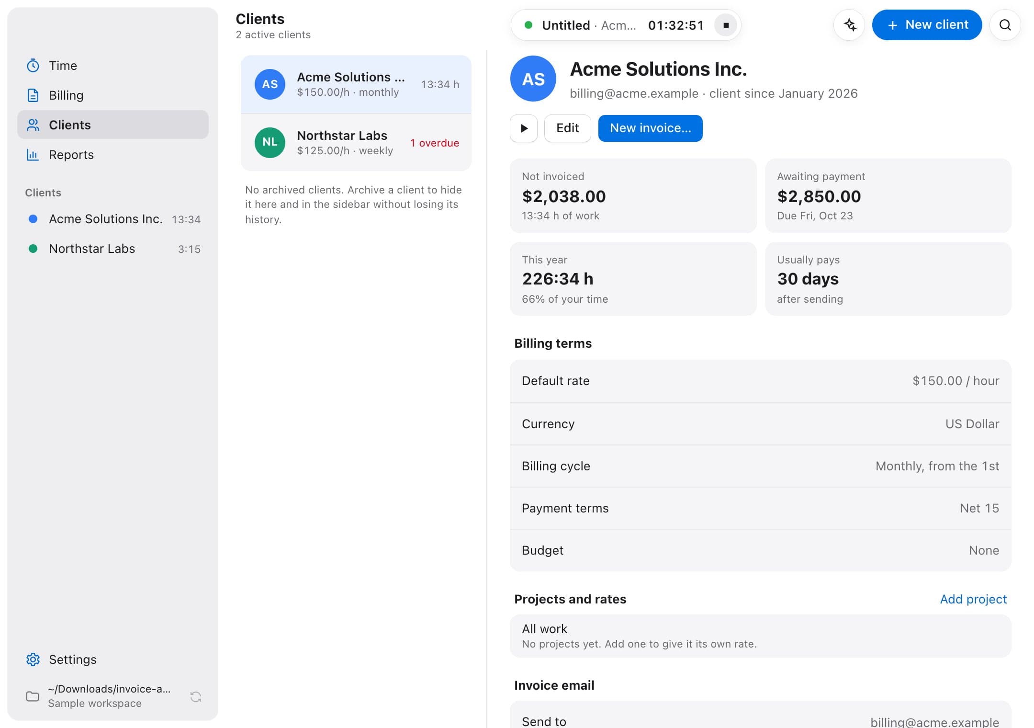This screenshot has width=1034, height=728.
Task: Click the green NL avatar
Action: [x=270, y=142]
